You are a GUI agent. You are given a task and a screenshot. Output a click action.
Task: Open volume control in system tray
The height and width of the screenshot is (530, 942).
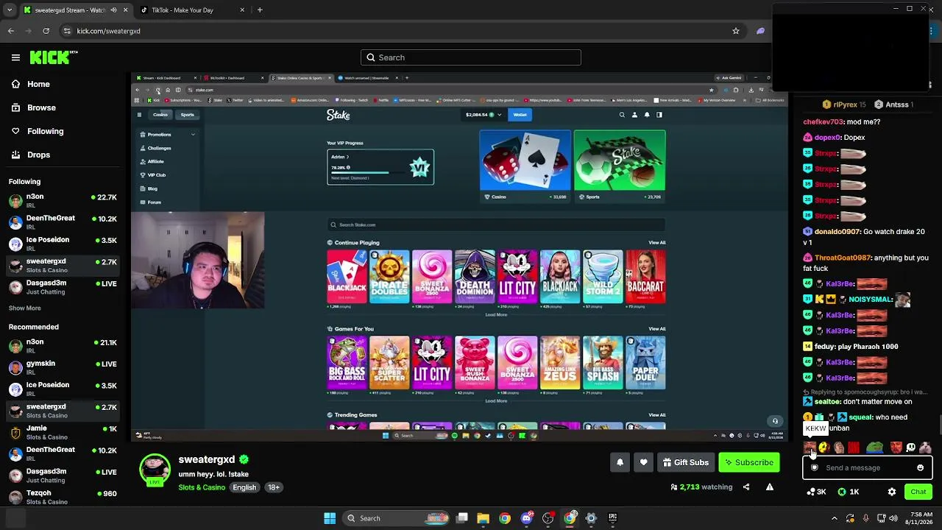coord(893,518)
